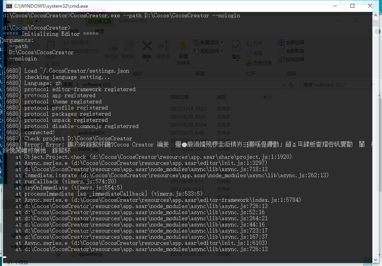
Task: Open Explorer help question mark icon
Action: pyautogui.click(x=378, y=32)
